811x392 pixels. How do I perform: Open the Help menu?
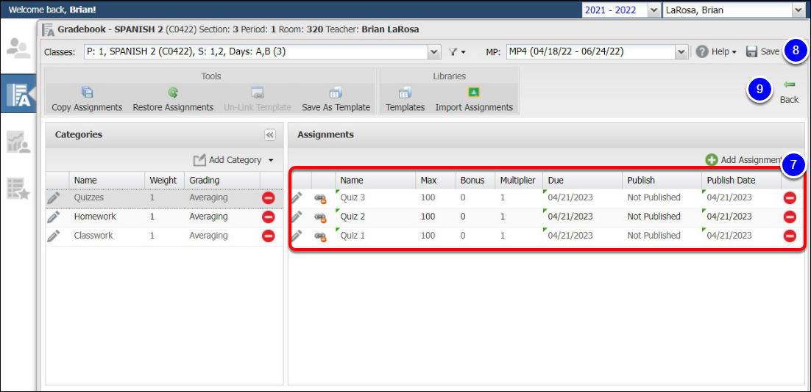(716, 51)
